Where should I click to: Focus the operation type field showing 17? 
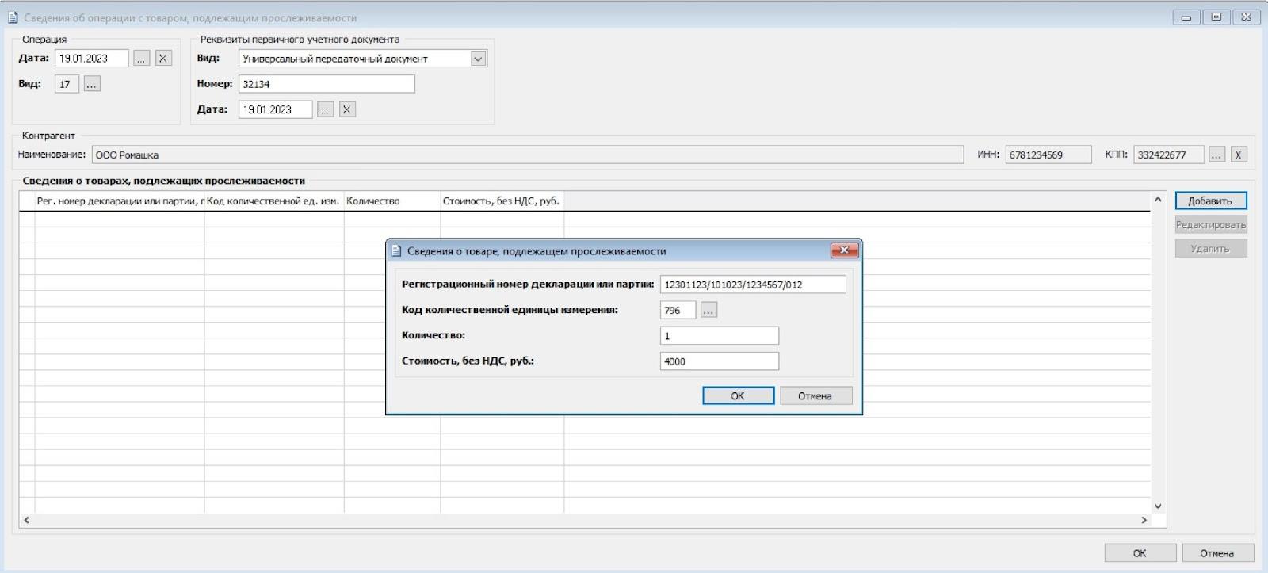pos(67,84)
